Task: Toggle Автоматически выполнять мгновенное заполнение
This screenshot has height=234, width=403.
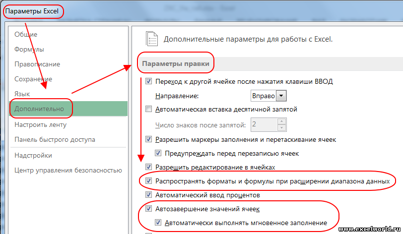Action: 158,223
